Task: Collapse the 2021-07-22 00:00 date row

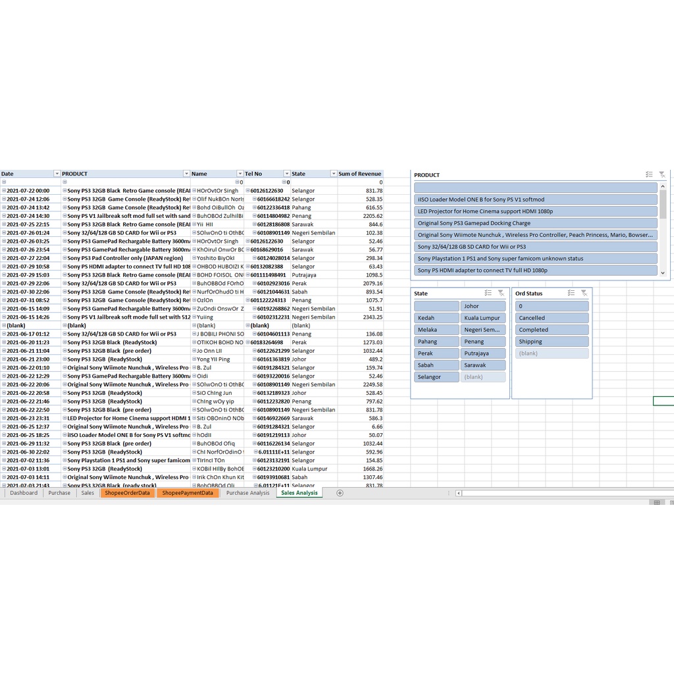Action: [4, 191]
